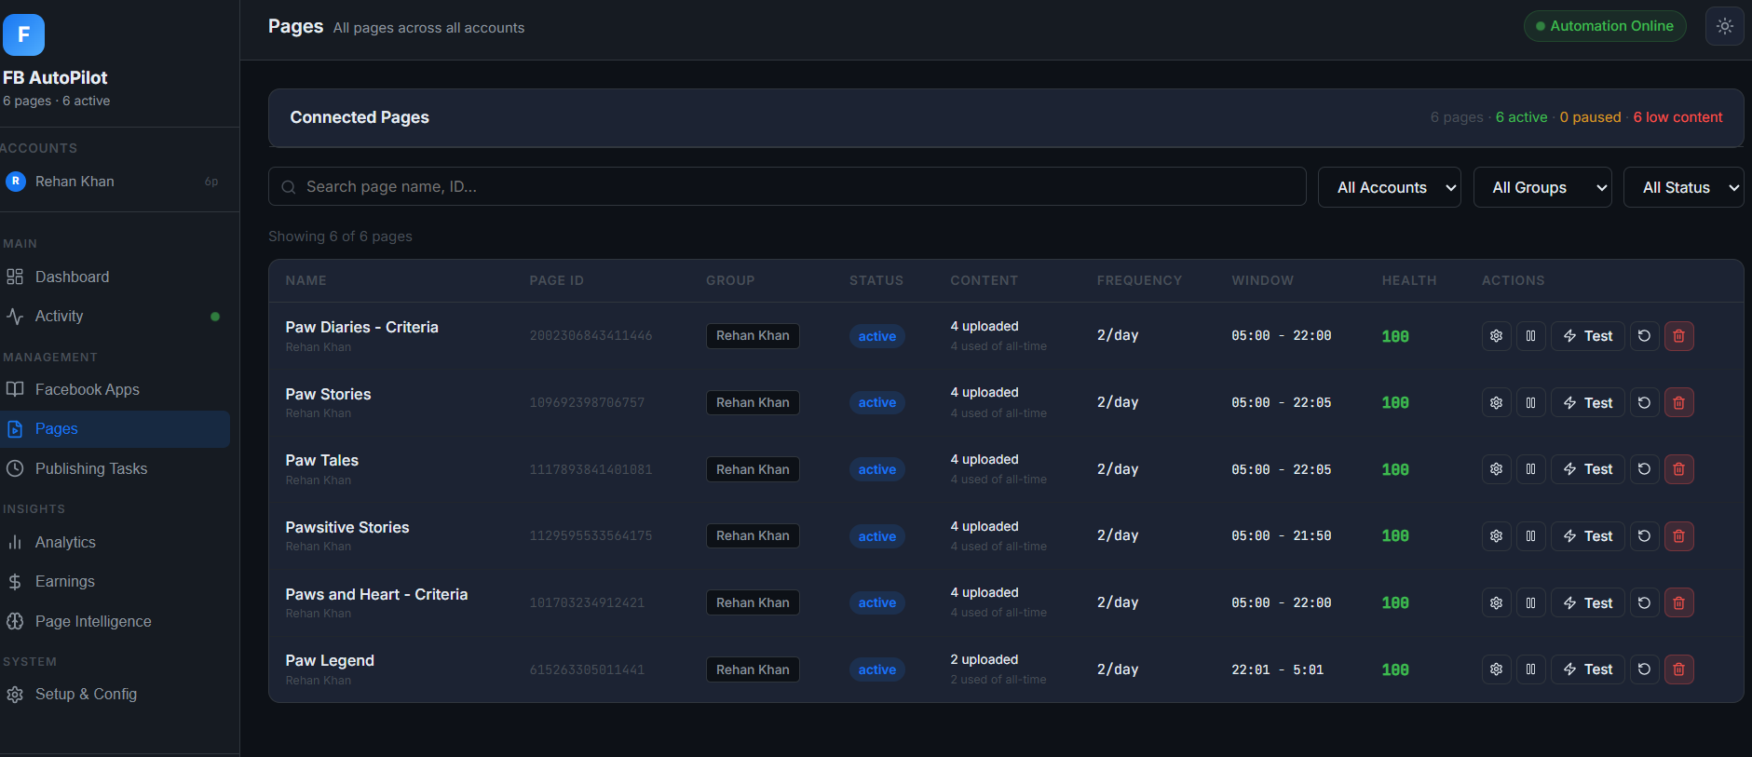Open settings gear for Paw Tales
This screenshot has height=757, width=1752.
(x=1496, y=469)
